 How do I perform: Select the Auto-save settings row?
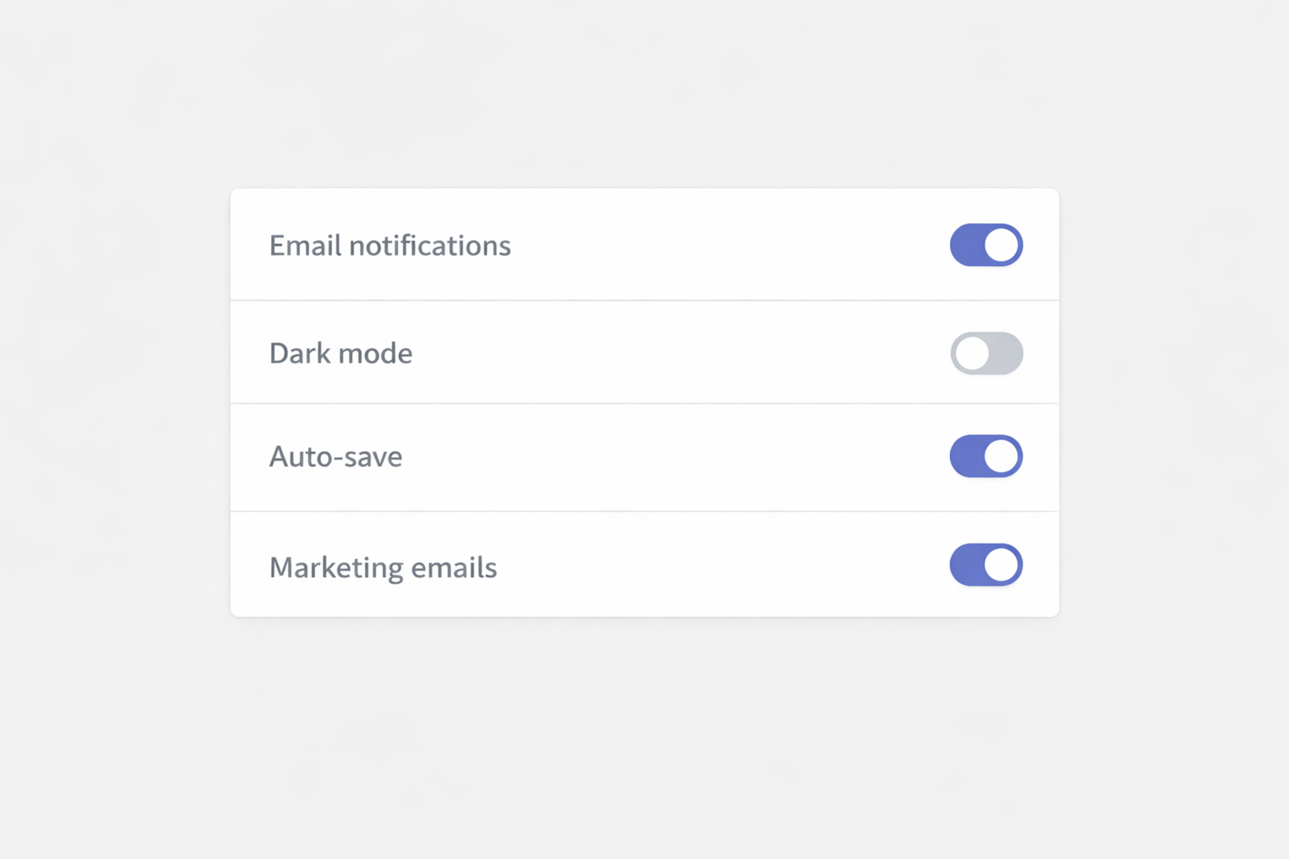tap(644, 456)
